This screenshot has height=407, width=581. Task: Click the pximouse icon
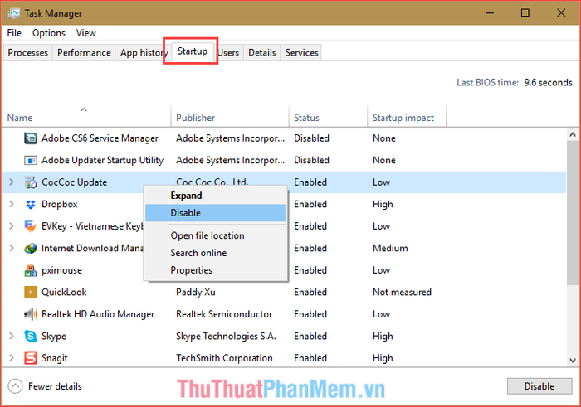click(31, 270)
